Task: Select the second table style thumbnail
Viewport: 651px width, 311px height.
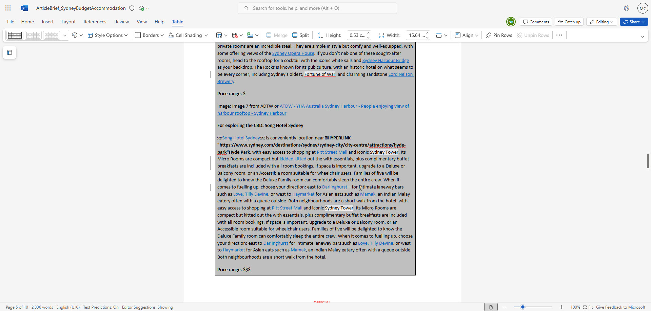Action: pos(33,35)
